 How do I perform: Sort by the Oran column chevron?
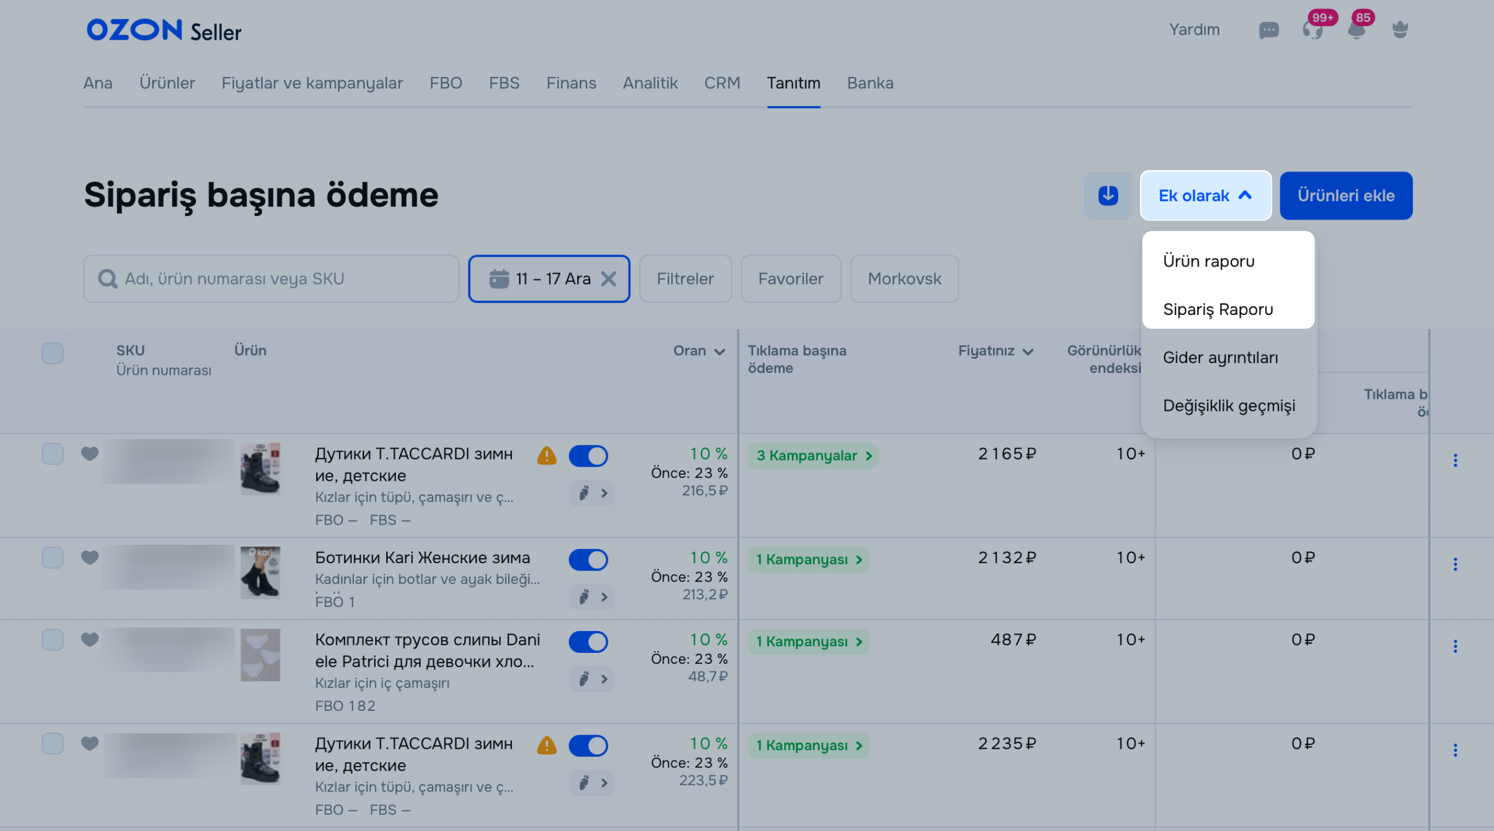point(720,352)
